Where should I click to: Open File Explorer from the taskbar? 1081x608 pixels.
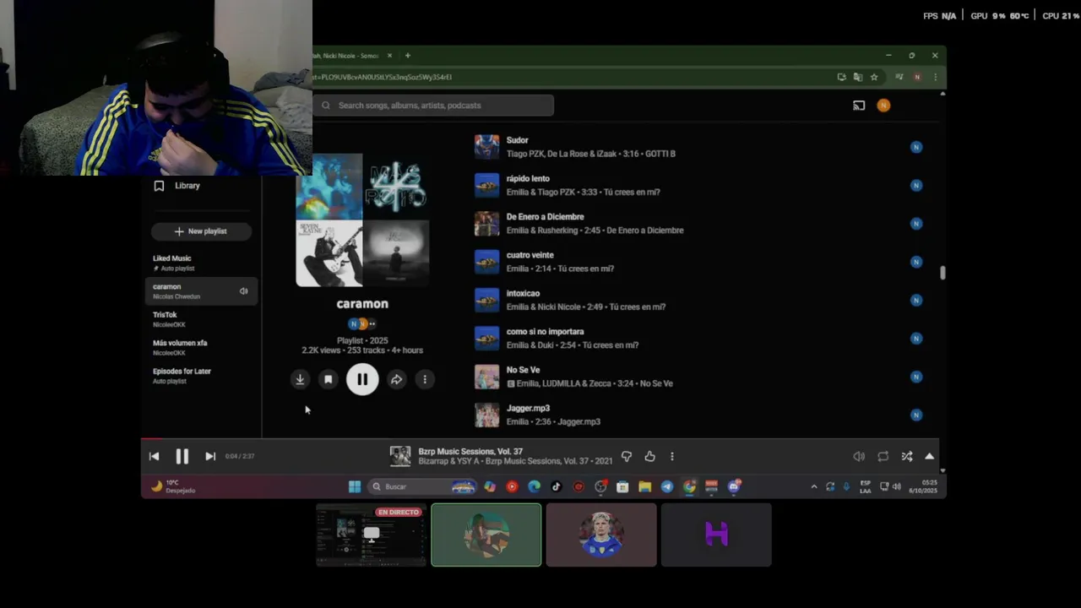pos(645,486)
